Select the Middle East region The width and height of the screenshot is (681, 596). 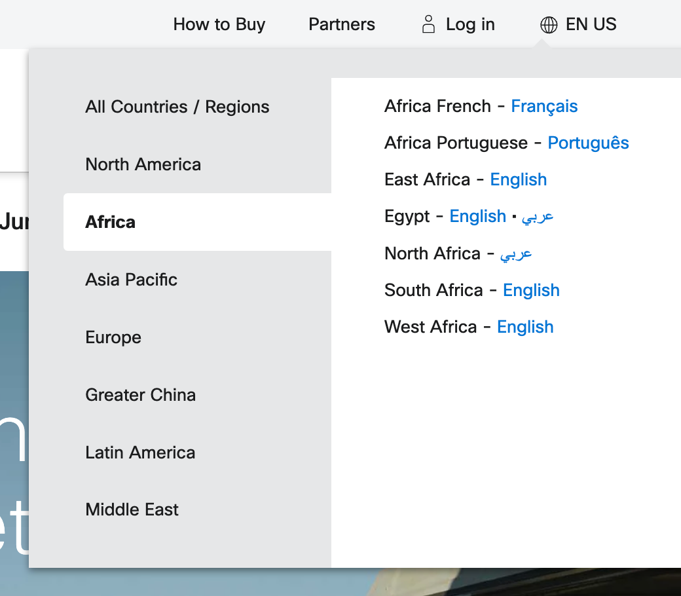click(132, 510)
